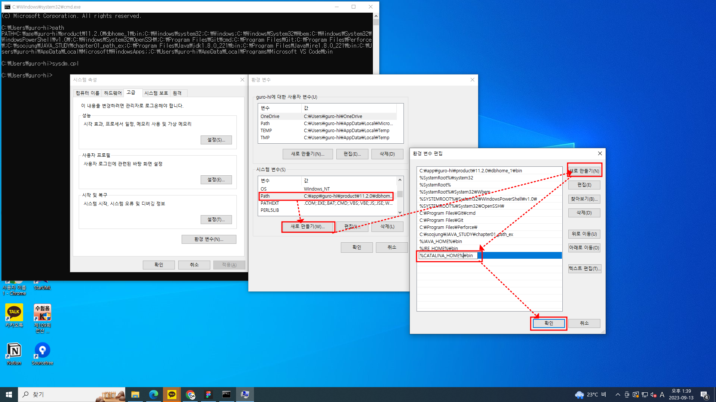
Task: Open File Explorer from the taskbar
Action: 135,395
